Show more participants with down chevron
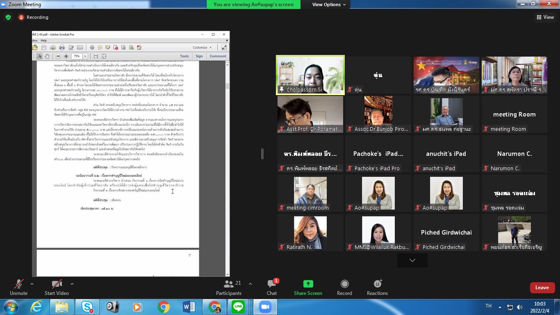 point(412,260)
